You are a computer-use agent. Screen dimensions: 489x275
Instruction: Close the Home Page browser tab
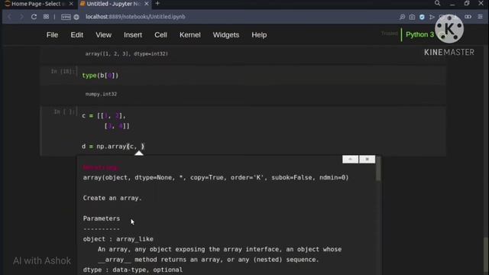pos(71,4)
